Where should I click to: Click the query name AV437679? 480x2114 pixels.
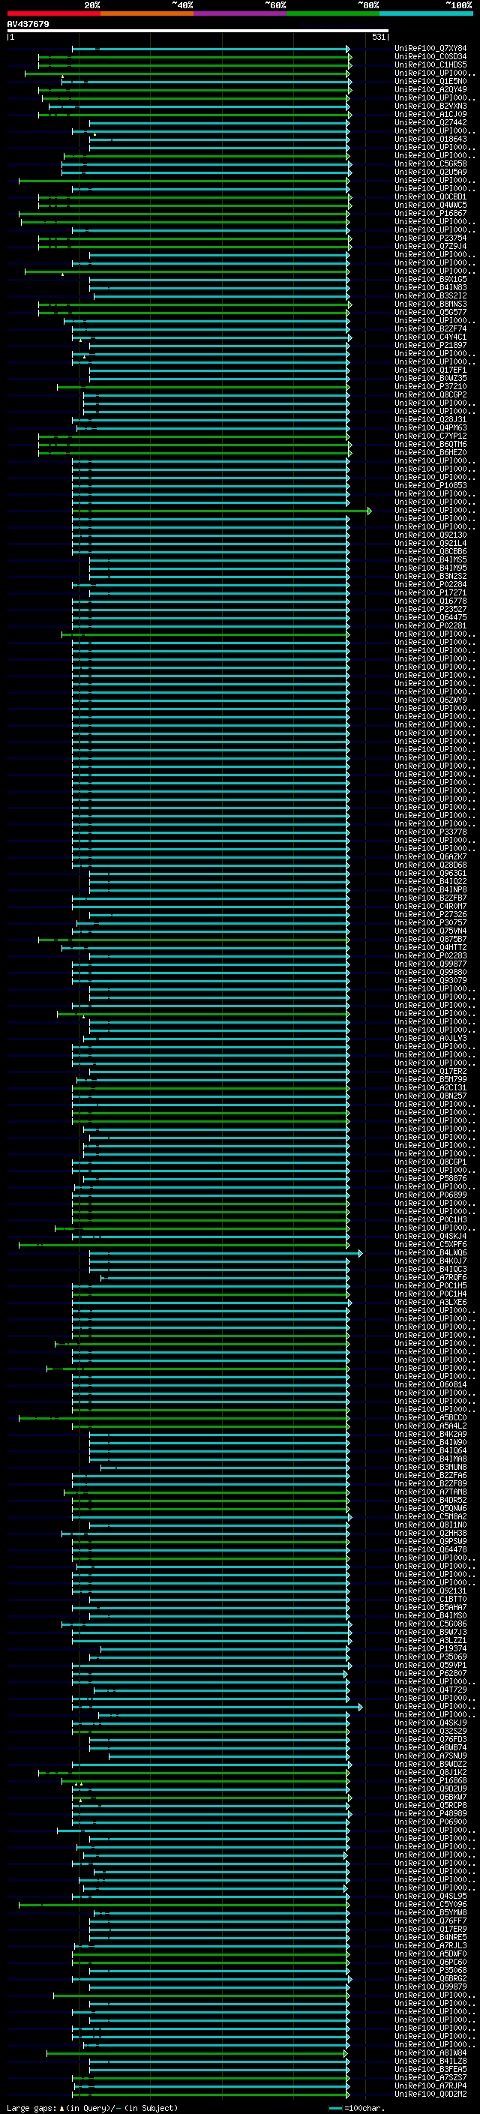click(x=28, y=25)
